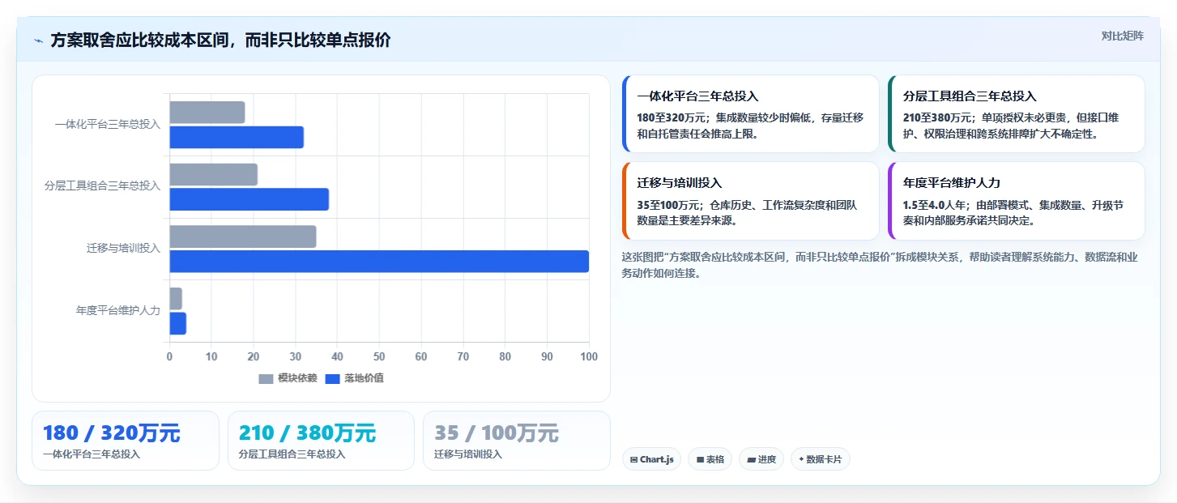Click chart axis label 年度平台维护人力
Viewport: 1177px width, 503px height.
[x=118, y=310]
